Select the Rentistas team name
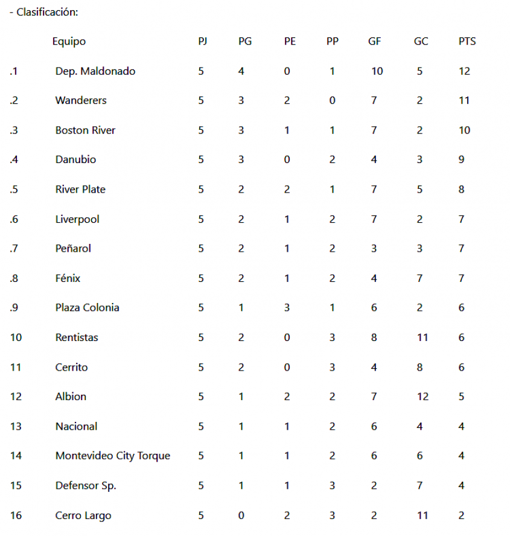This screenshot has width=510, height=536. [77, 337]
